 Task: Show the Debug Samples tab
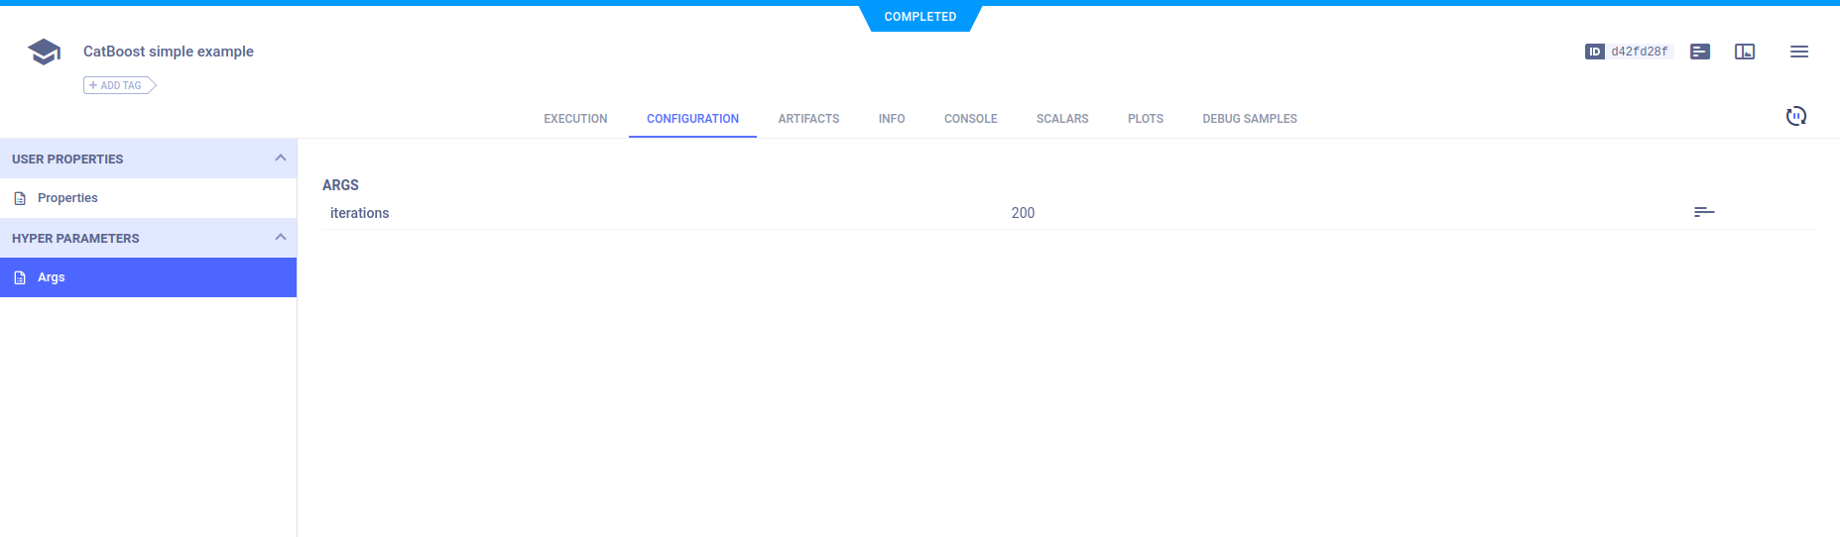tap(1249, 119)
